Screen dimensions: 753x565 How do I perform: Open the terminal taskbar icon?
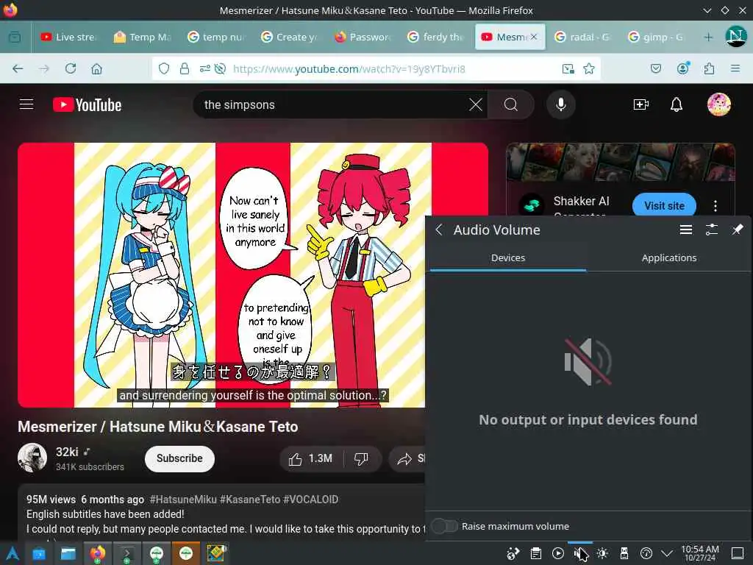pos(126,553)
